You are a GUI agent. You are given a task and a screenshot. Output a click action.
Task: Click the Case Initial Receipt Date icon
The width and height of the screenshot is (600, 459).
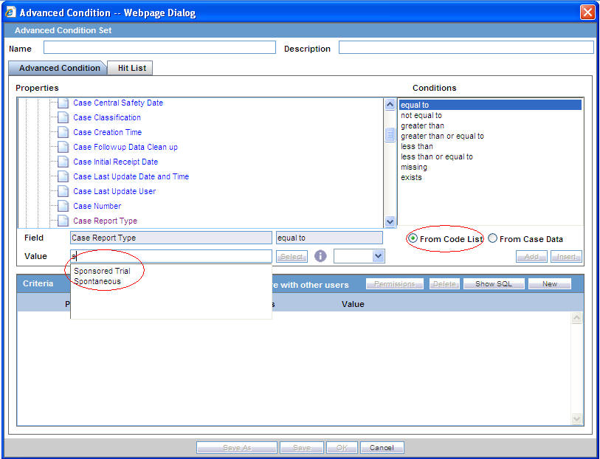click(63, 162)
